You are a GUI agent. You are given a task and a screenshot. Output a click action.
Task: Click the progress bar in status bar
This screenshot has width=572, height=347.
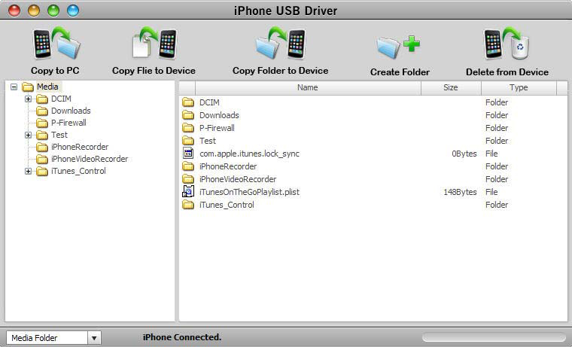coord(494,338)
